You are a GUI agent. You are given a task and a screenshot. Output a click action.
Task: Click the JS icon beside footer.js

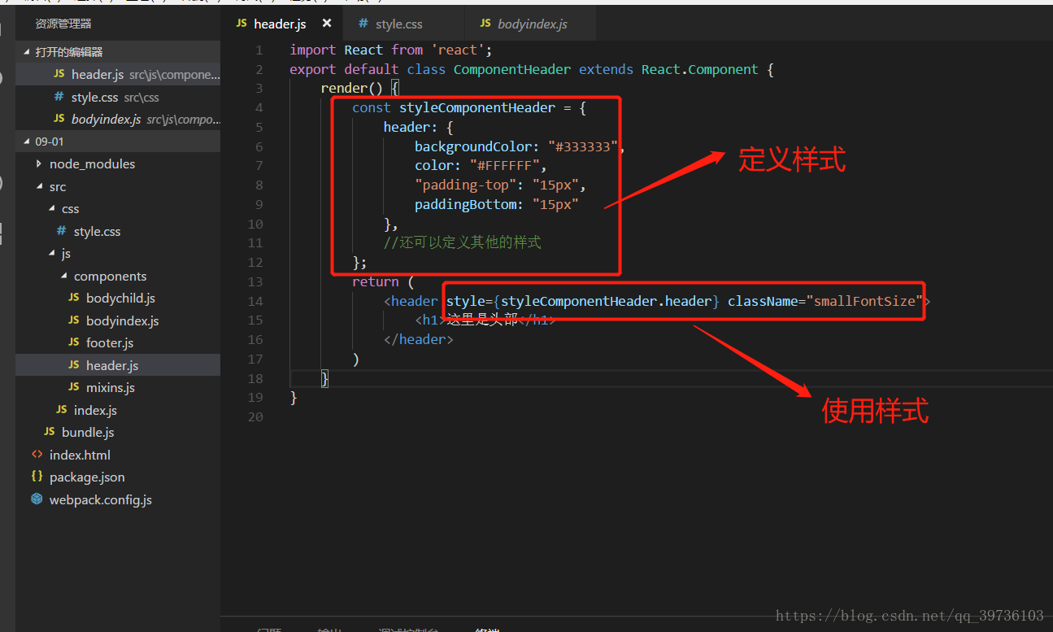click(74, 342)
